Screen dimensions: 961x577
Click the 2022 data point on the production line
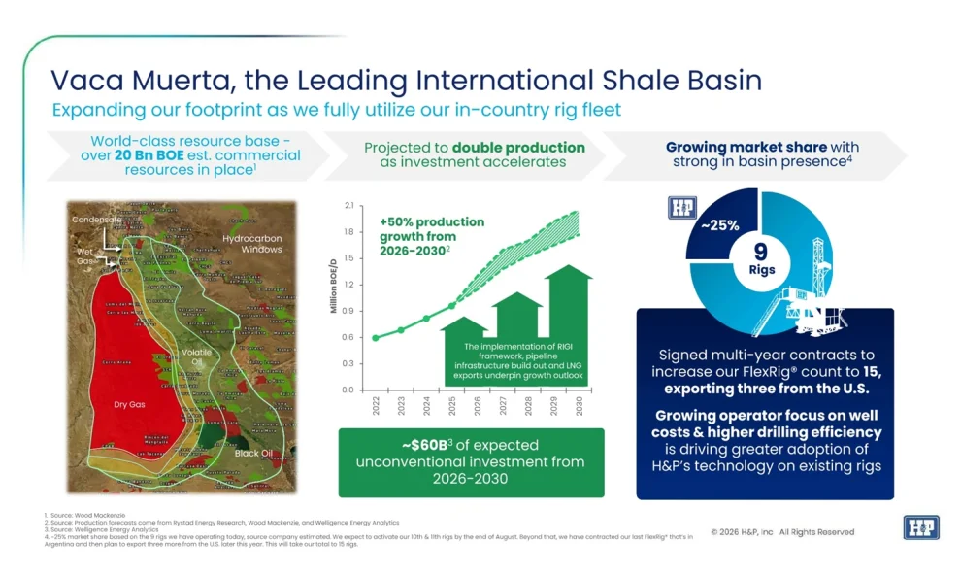pyautogui.click(x=376, y=338)
